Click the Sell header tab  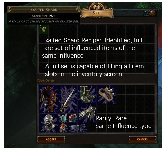[x=96, y=13]
